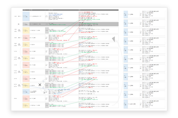Click the black X mark on the diagram
Viewport: 178px width, 118px height.
point(40,85)
